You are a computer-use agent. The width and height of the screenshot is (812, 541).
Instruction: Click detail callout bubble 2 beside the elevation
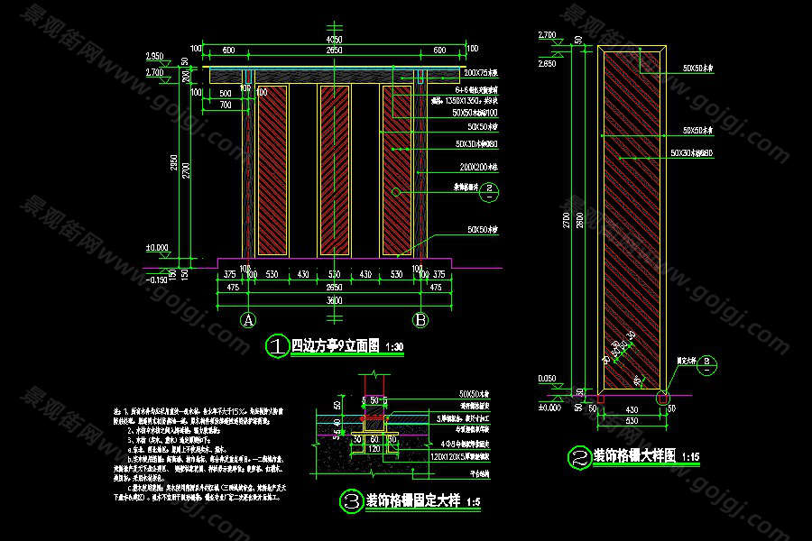(x=489, y=189)
